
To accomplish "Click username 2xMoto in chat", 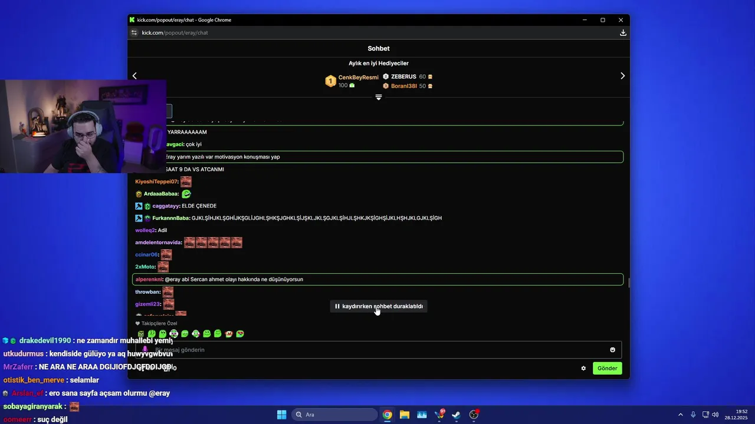I will tap(145, 267).
